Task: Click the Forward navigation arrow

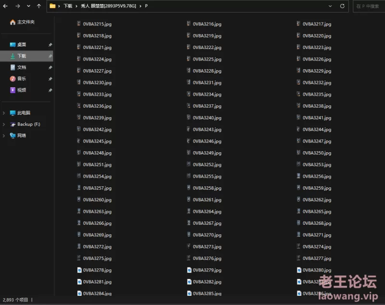Action: (x=17, y=6)
